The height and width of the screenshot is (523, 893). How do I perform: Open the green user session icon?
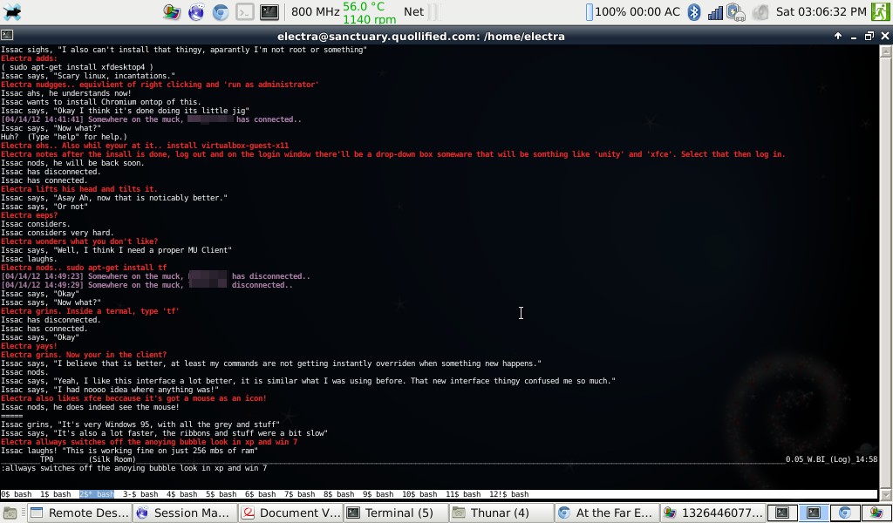[880, 11]
